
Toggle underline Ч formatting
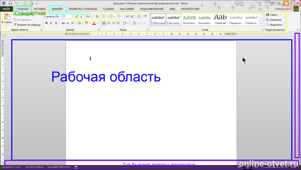pos(56,23)
